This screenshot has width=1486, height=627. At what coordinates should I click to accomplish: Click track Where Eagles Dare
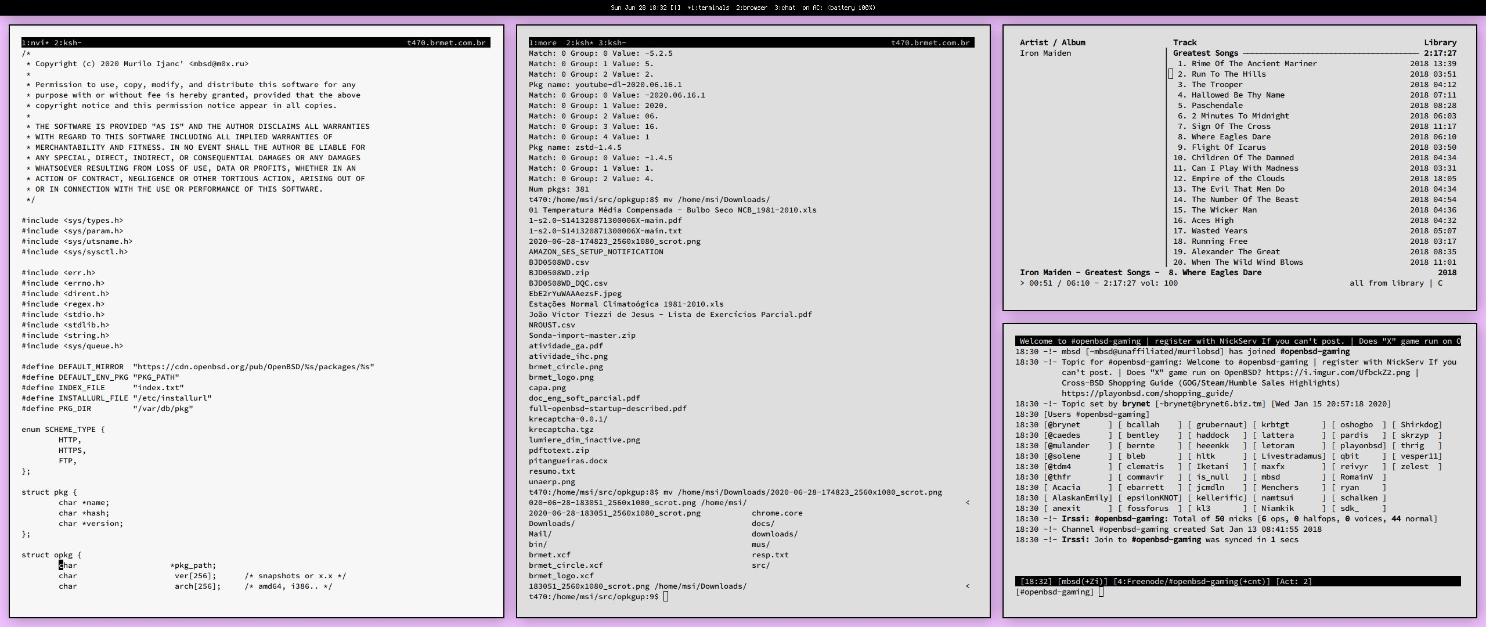click(1231, 136)
